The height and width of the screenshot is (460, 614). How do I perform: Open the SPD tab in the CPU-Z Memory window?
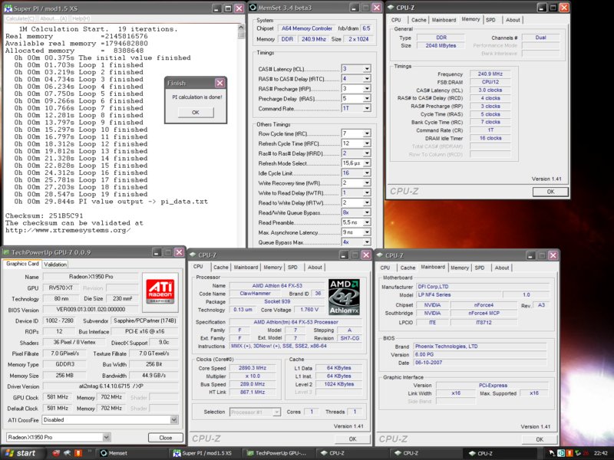490,20
